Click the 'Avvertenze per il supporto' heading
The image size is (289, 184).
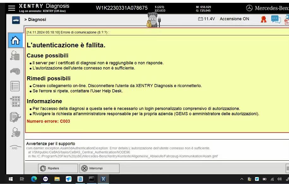pos(51,144)
